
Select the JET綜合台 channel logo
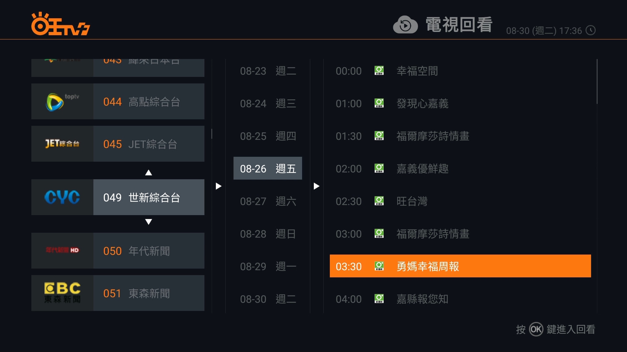[x=62, y=144]
